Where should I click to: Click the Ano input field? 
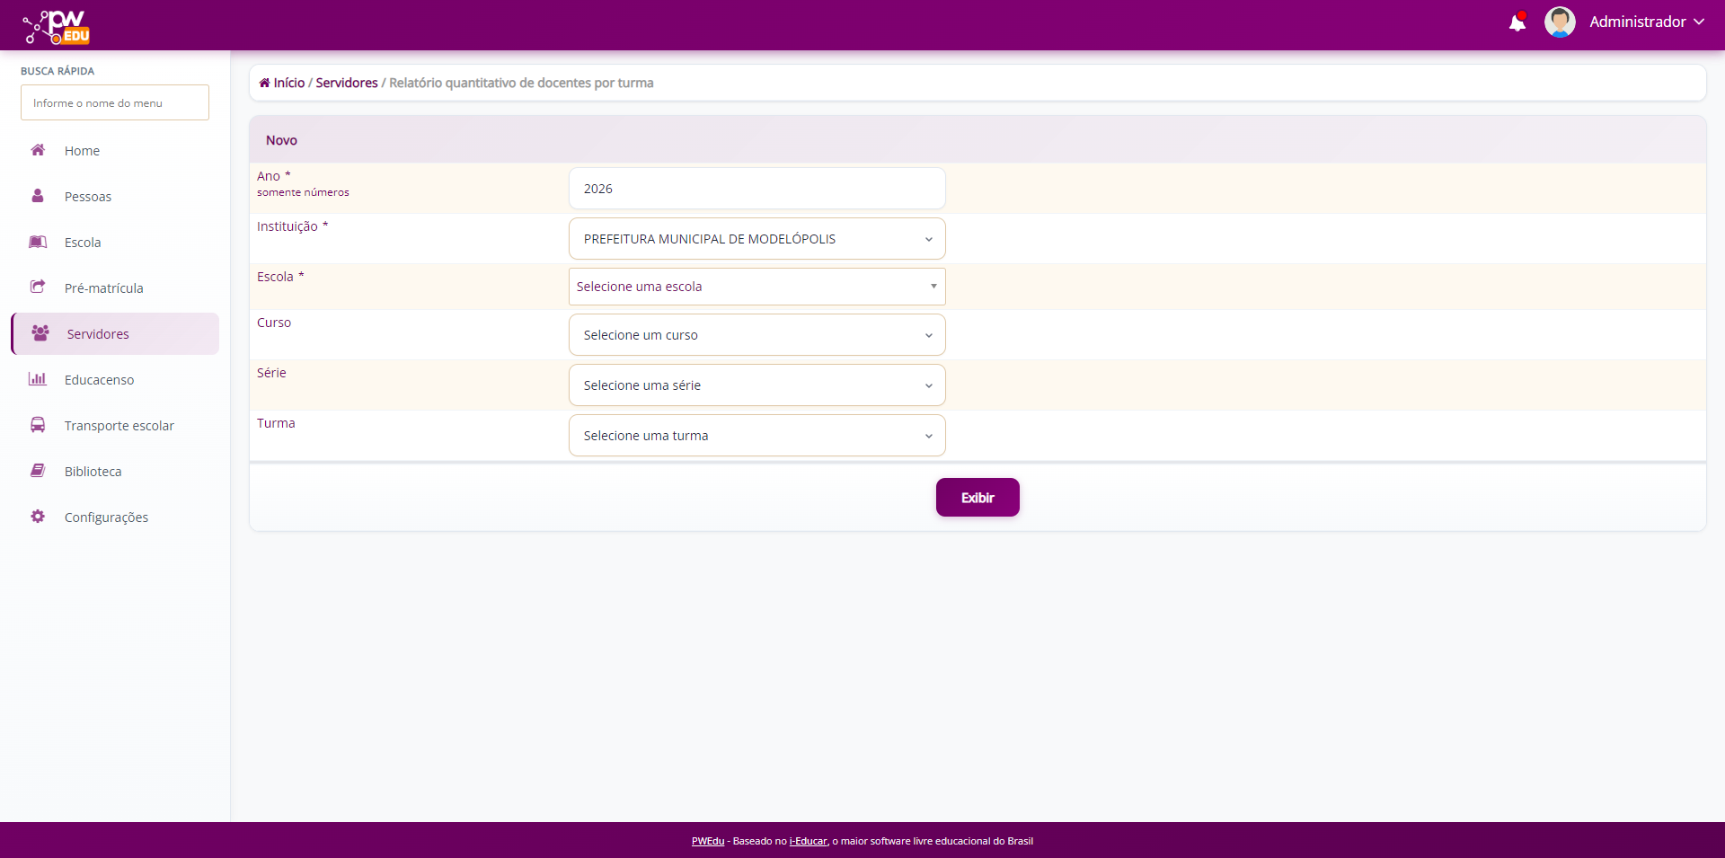pyautogui.click(x=756, y=189)
